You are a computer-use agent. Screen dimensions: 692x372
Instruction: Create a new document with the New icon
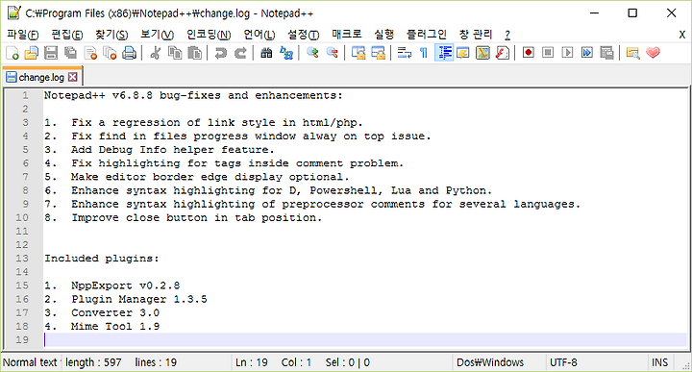[12, 53]
